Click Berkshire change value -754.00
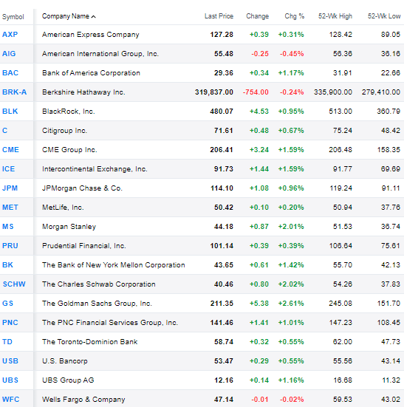404x407 pixels. click(x=256, y=92)
